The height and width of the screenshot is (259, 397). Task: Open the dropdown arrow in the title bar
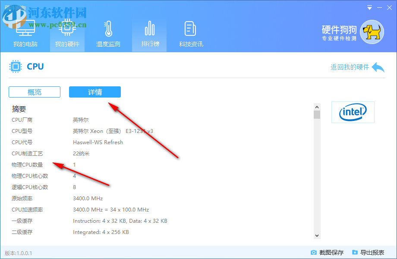[369, 7]
